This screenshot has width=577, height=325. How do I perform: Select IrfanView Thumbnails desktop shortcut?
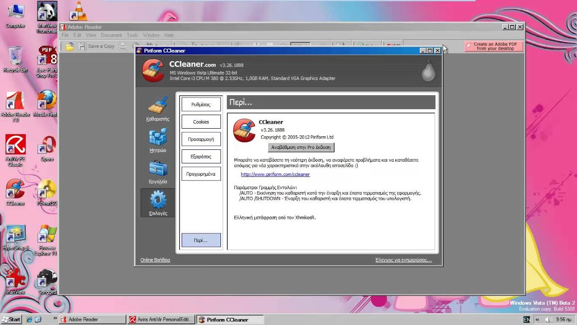point(47,17)
